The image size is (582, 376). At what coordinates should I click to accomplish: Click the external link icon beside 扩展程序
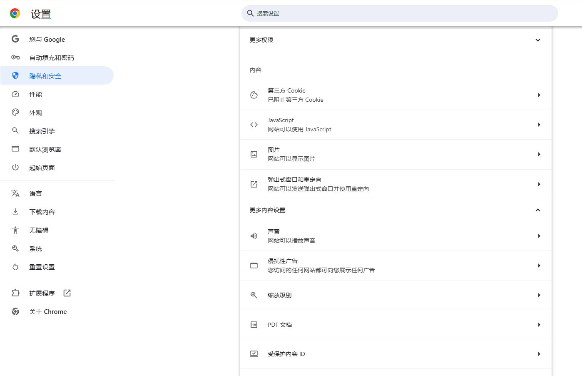point(67,293)
